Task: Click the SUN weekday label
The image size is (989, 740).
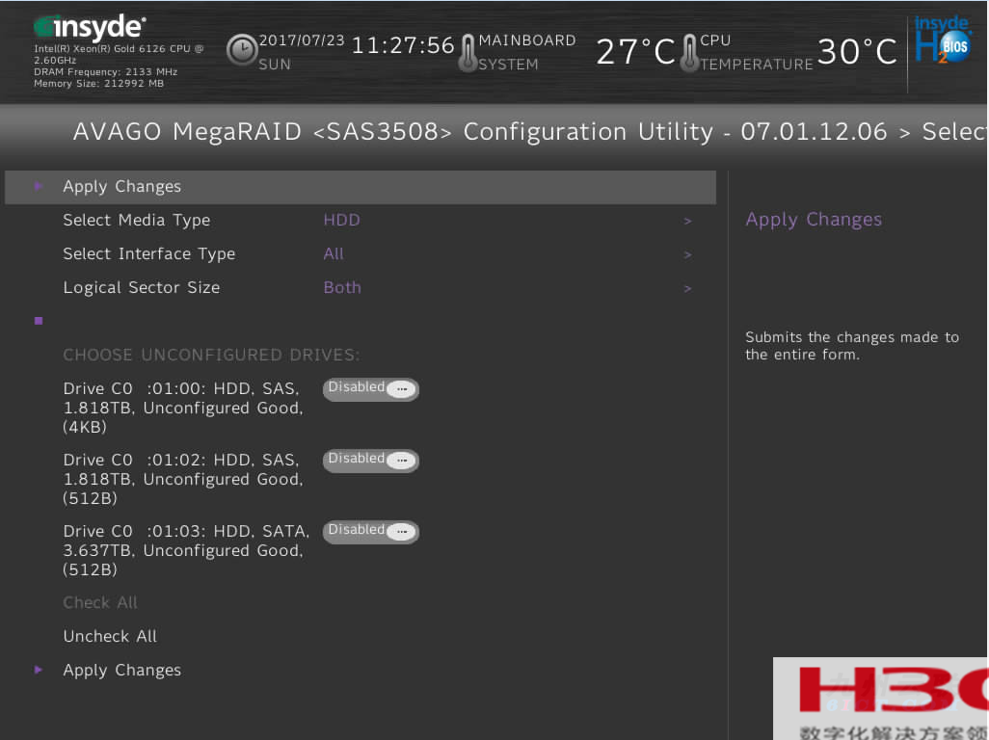Action: (x=275, y=65)
